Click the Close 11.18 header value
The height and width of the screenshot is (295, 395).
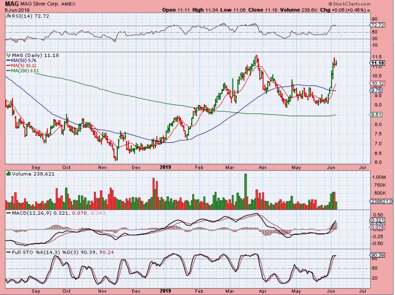point(263,10)
